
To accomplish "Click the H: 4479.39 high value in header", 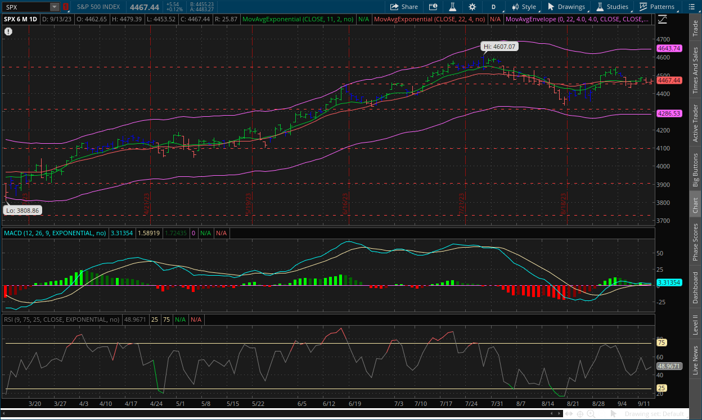I will 127,19.
